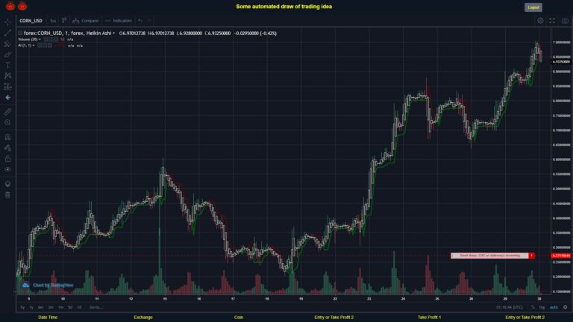Click the Compare button
The image size is (573, 322).
pos(86,21)
